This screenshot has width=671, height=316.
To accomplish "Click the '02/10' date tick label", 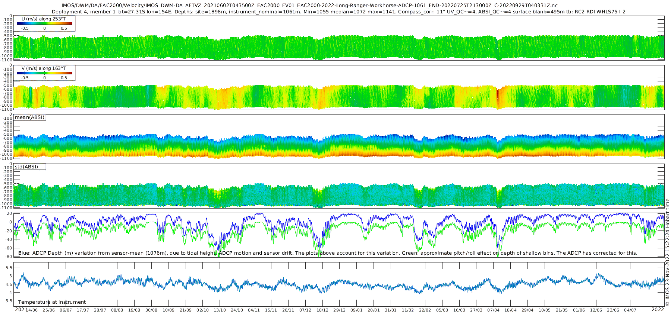I will click(203, 310).
